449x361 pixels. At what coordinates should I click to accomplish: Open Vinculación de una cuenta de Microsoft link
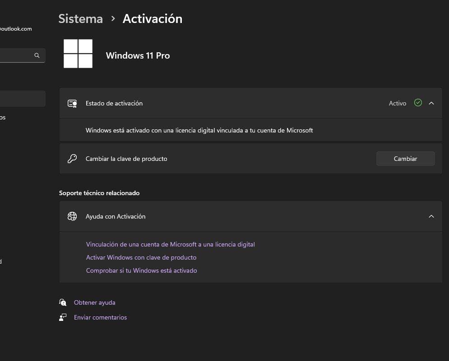pyautogui.click(x=170, y=244)
